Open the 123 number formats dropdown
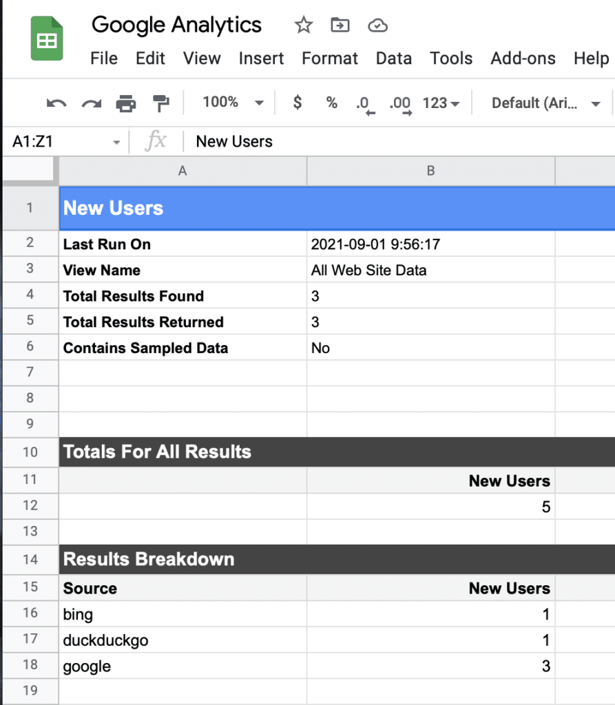 [x=441, y=103]
